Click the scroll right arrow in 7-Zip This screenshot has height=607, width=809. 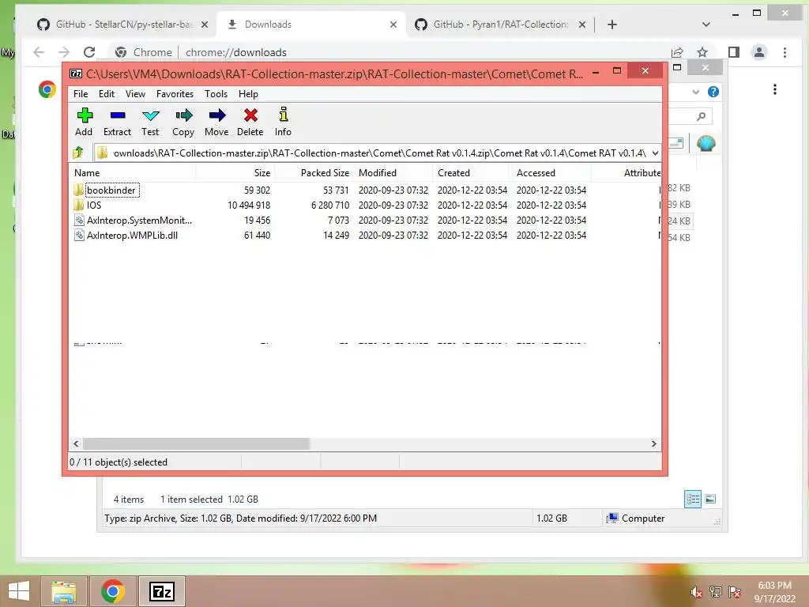click(x=653, y=444)
